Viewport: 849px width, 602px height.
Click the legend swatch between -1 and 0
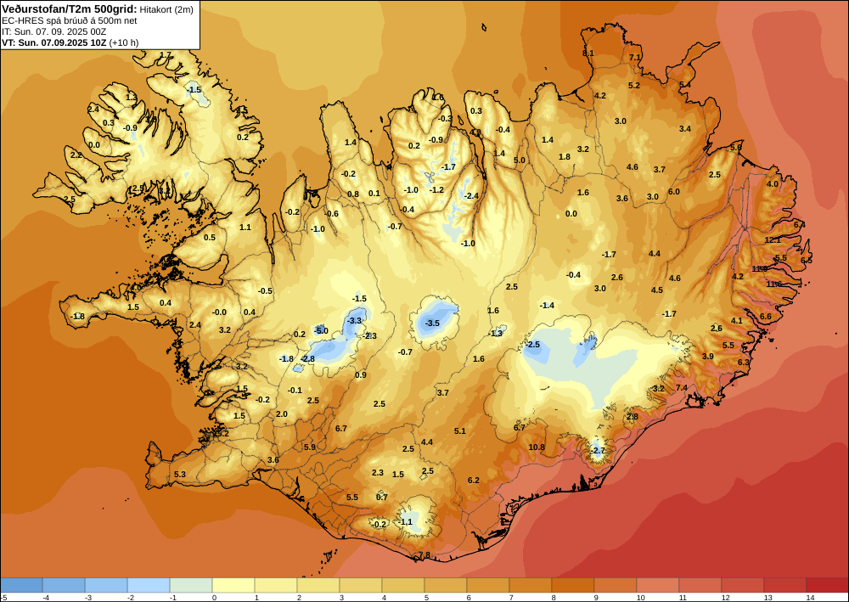191,585
